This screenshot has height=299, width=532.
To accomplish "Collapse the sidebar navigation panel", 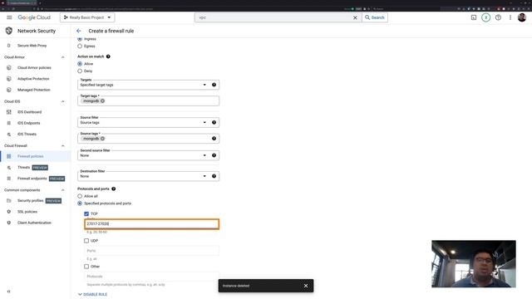I will (9, 292).
